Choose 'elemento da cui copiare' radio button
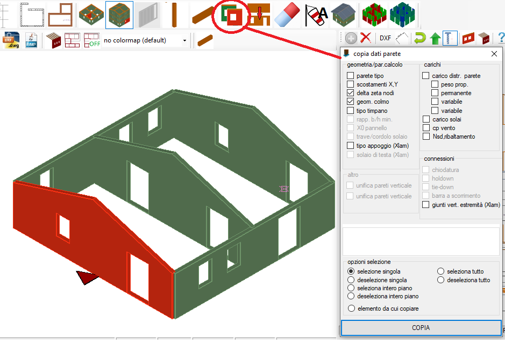The width and height of the screenshot is (505, 344). click(351, 309)
